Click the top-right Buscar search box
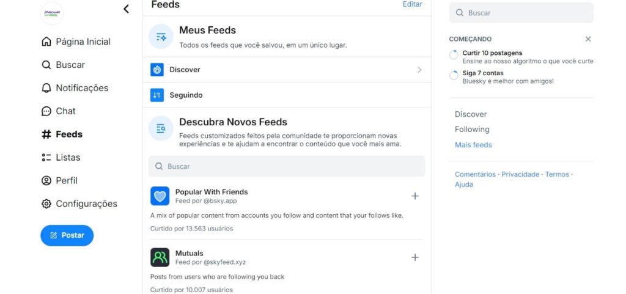 click(x=521, y=13)
